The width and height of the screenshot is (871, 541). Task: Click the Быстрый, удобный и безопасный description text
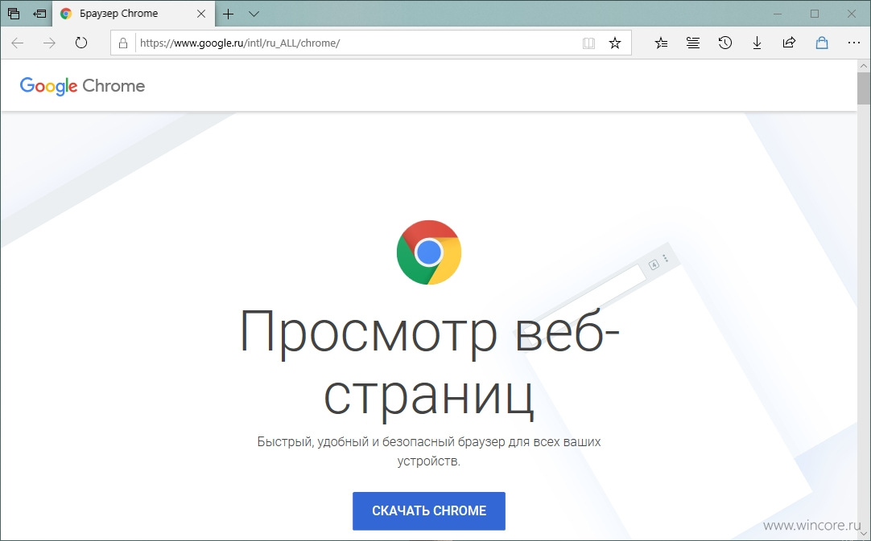click(429, 451)
